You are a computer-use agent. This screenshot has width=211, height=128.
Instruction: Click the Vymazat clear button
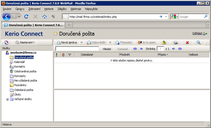coord(123,49)
